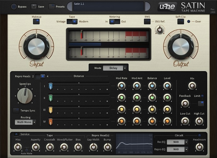Click the Save floppy disk icon
Screen dimensions: 217x158
pyautogui.click(x=34, y=7)
